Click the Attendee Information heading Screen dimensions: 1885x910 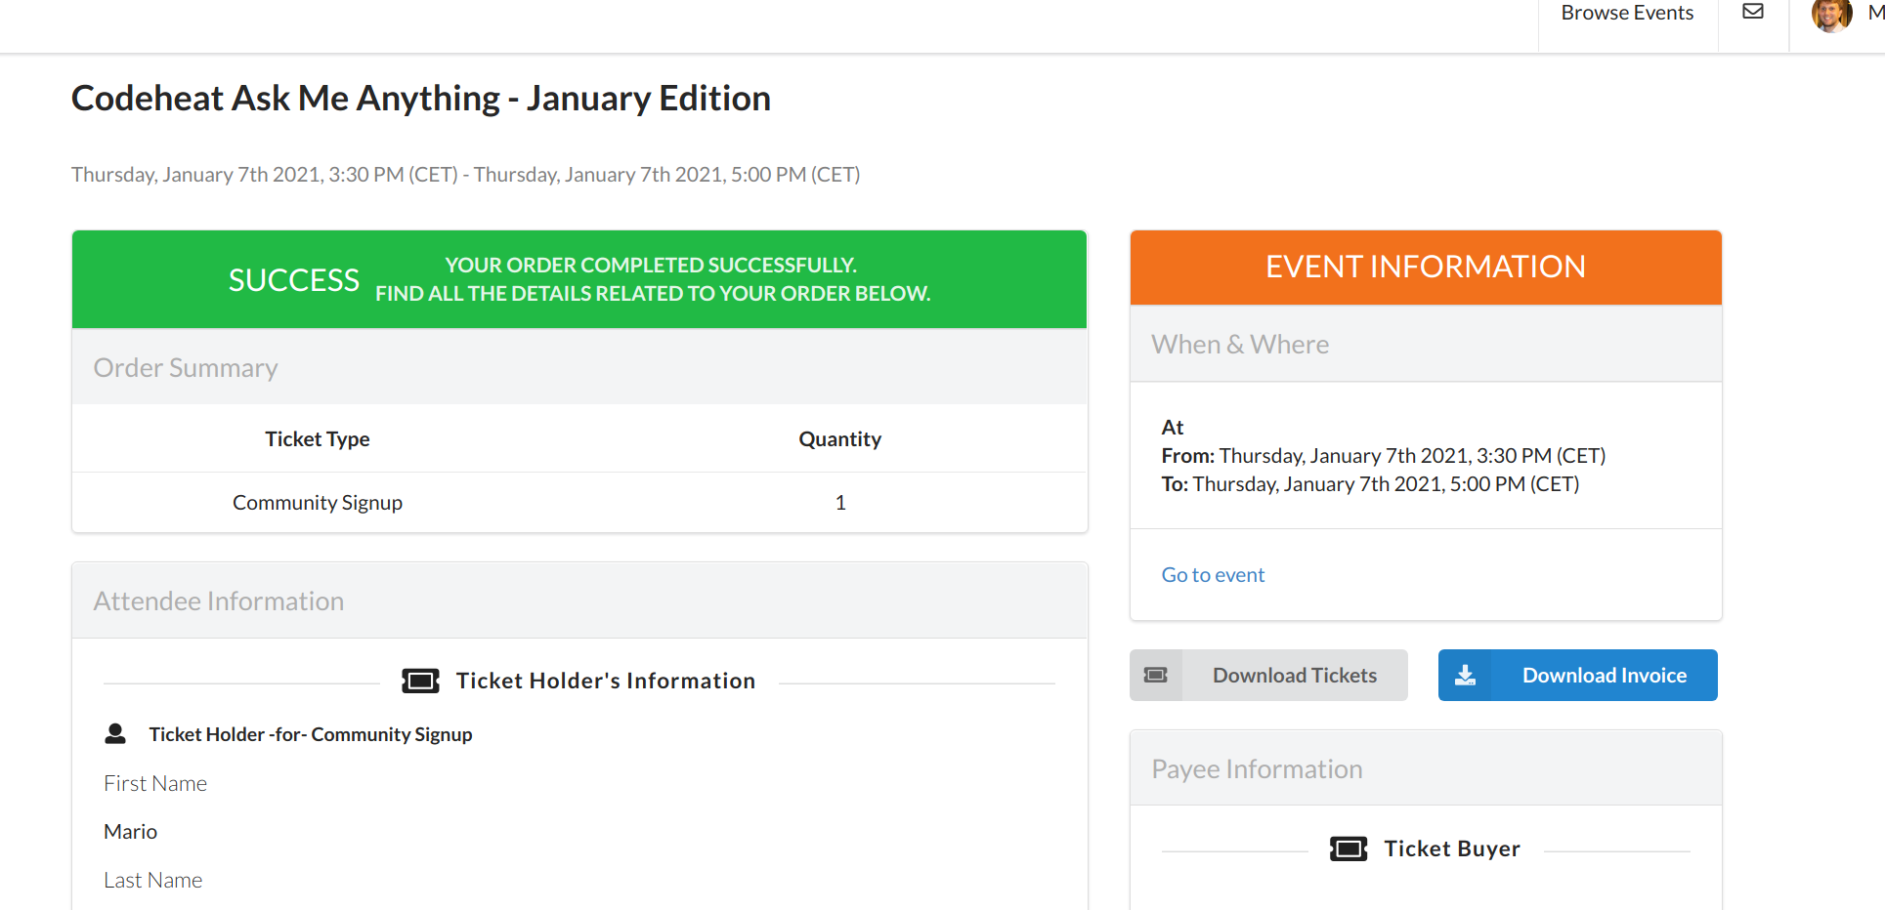(x=219, y=600)
